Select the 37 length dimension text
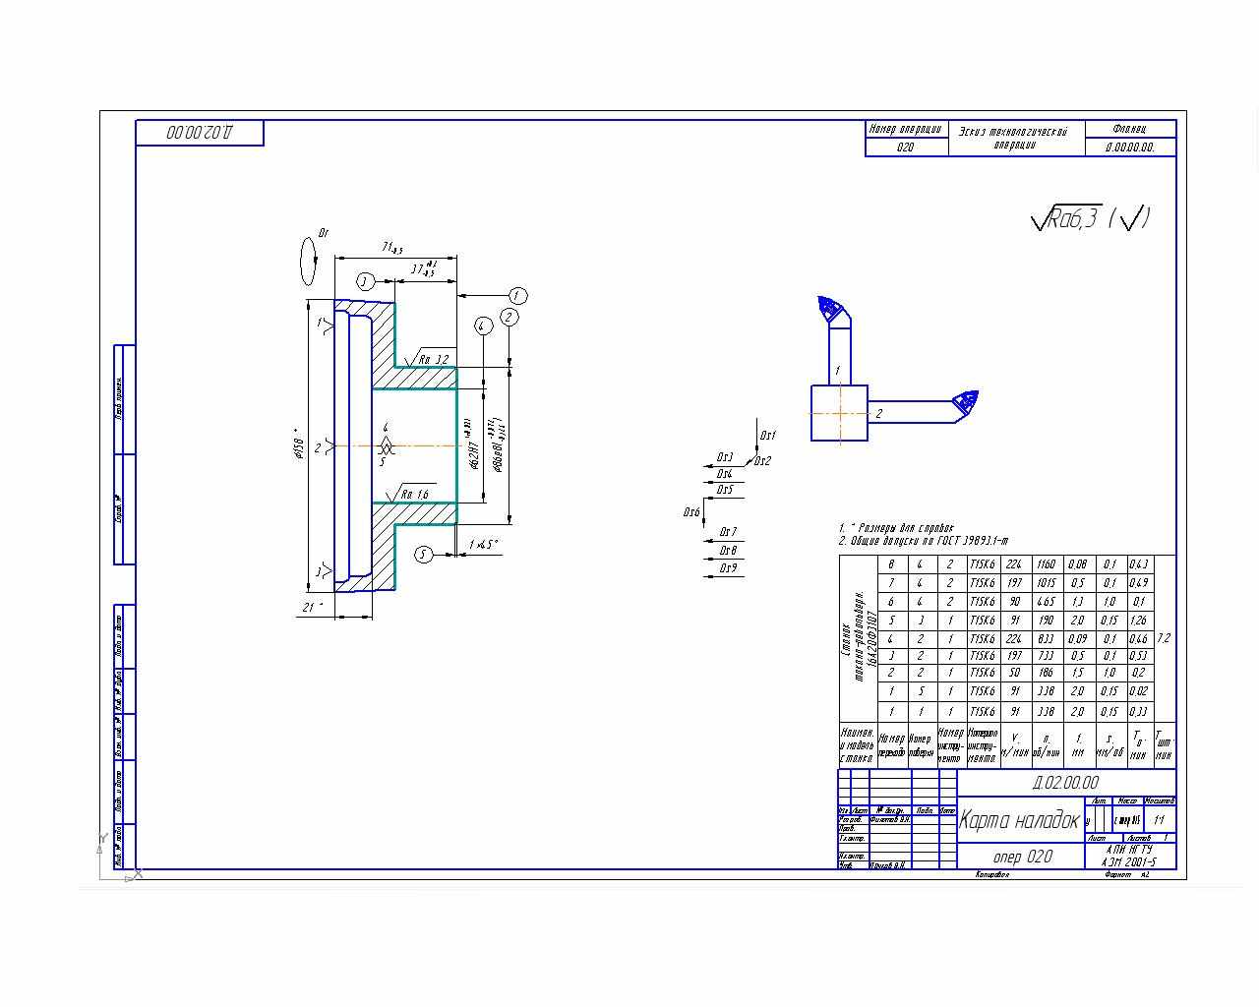Viewport: 1259px width, 1007px height. (x=423, y=268)
